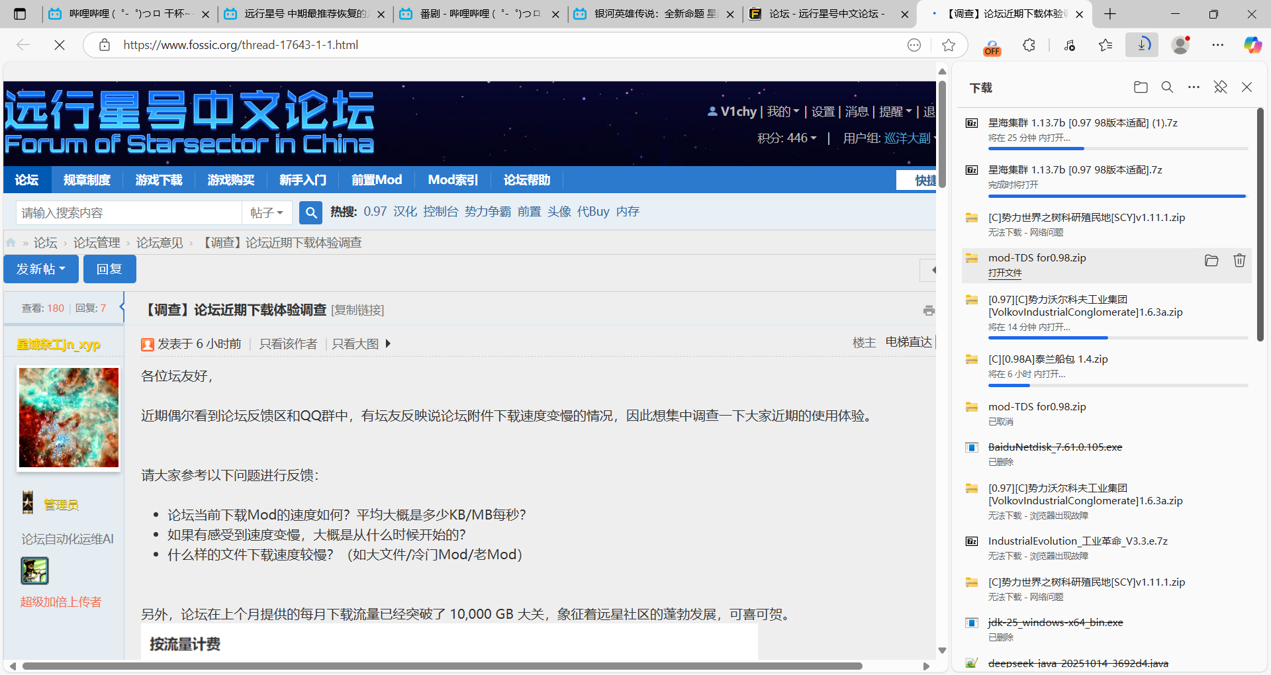The image size is (1271, 675).
Task: Click 打开文件 link for mod-TDS
Action: (1005, 273)
